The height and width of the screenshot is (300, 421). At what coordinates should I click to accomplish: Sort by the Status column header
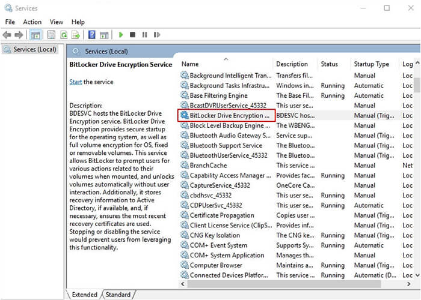334,64
